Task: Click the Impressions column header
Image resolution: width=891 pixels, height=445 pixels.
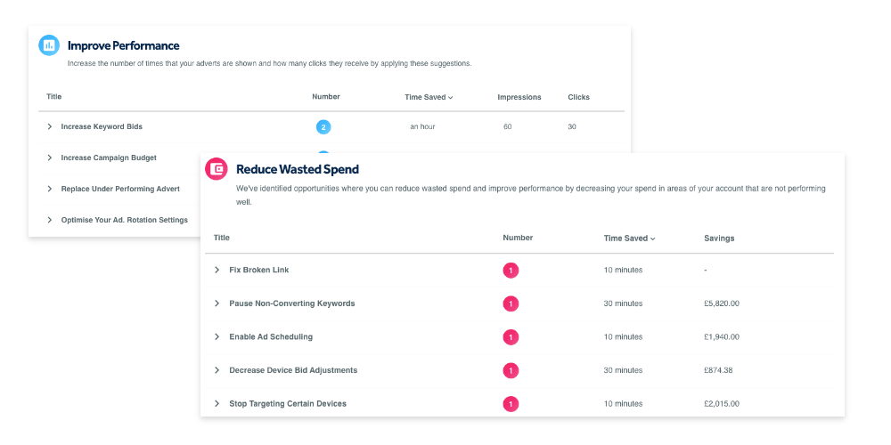Action: (x=519, y=97)
